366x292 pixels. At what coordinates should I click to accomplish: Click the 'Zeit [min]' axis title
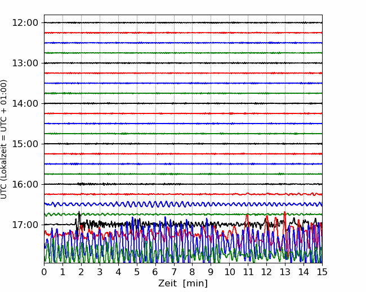[x=183, y=284]
